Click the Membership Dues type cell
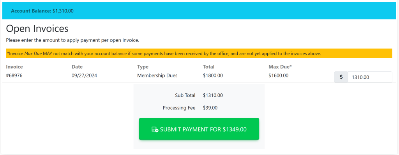Image resolution: width=399 pixels, height=155 pixels. click(x=157, y=76)
